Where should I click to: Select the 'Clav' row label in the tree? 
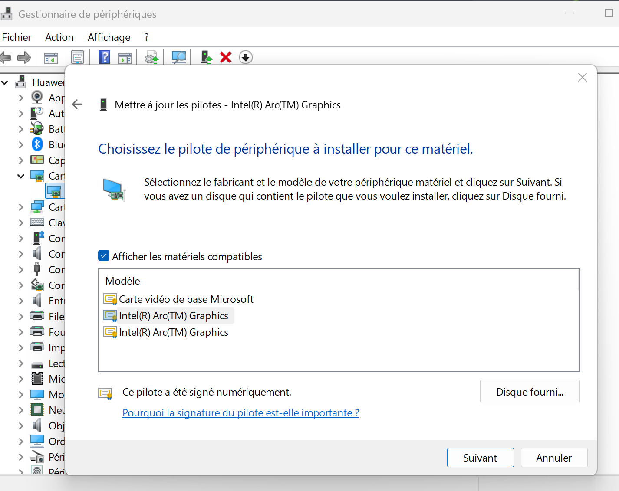(56, 223)
